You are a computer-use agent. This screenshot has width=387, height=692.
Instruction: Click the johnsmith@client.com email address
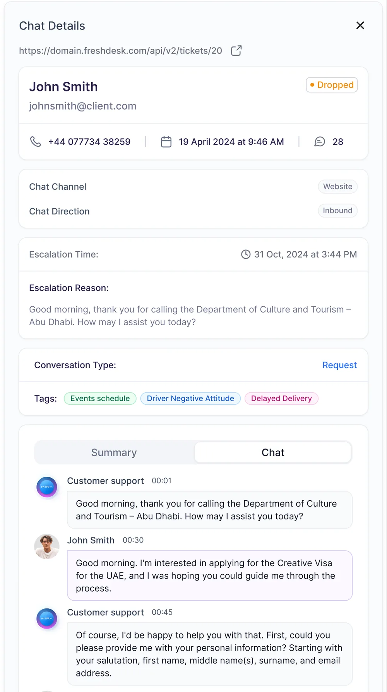(83, 106)
